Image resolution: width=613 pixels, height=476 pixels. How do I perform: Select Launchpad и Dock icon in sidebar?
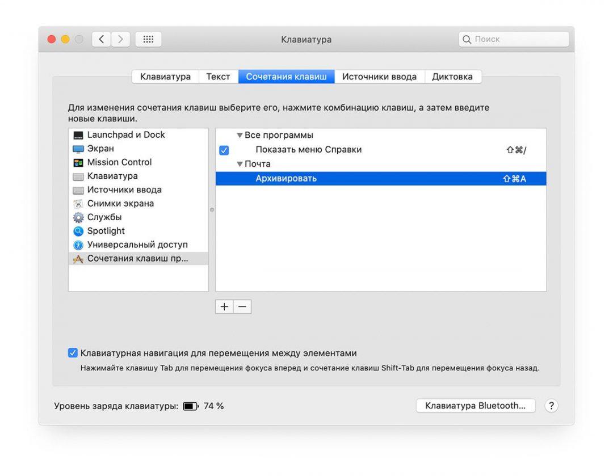pyautogui.click(x=78, y=135)
